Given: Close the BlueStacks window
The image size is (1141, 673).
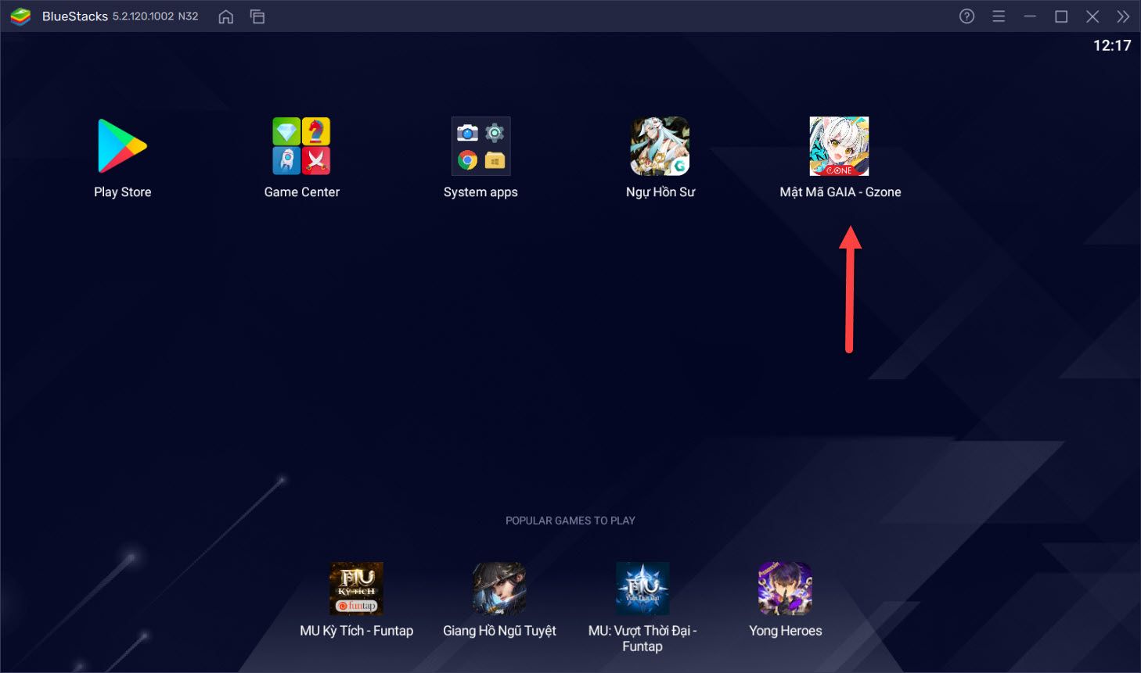Looking at the screenshot, I should coord(1092,16).
